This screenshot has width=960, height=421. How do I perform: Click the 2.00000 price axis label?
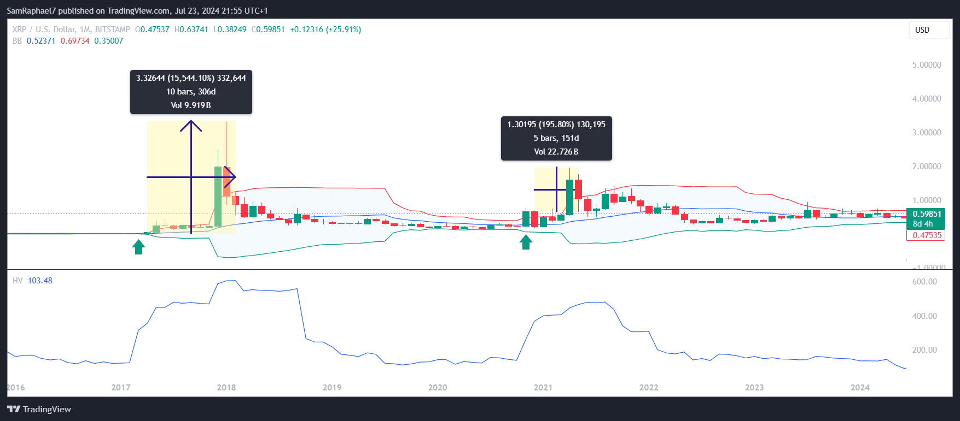coord(927,167)
